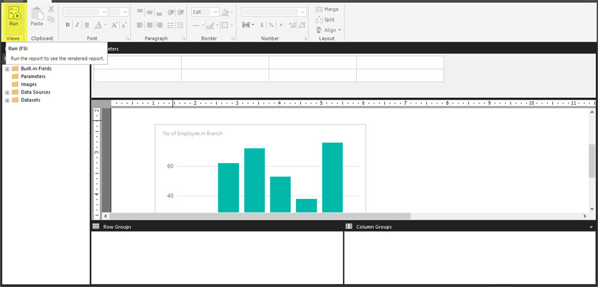
Task: Open the Font dialog launcher
Action: (128, 39)
